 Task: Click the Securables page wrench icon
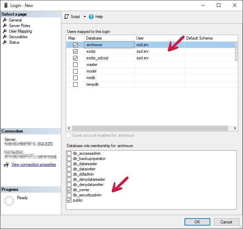coord(5,37)
